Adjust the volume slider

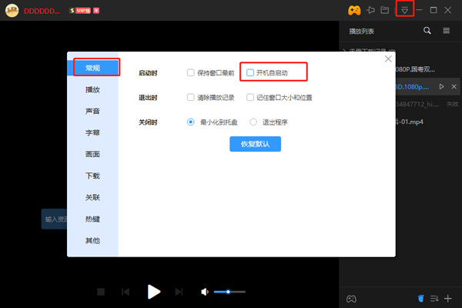coord(229,292)
